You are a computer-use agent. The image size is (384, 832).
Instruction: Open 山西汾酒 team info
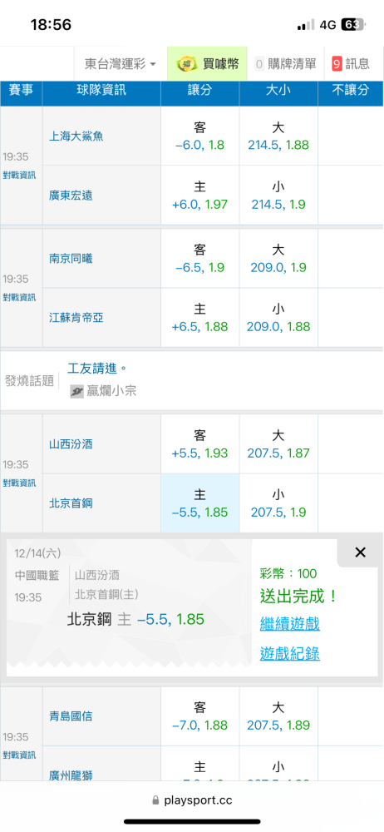click(71, 444)
